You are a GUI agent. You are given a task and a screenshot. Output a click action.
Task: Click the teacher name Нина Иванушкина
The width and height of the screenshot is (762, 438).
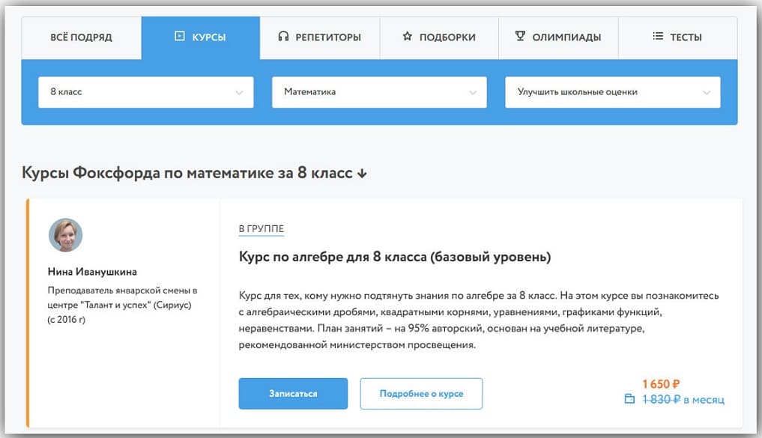tap(92, 272)
